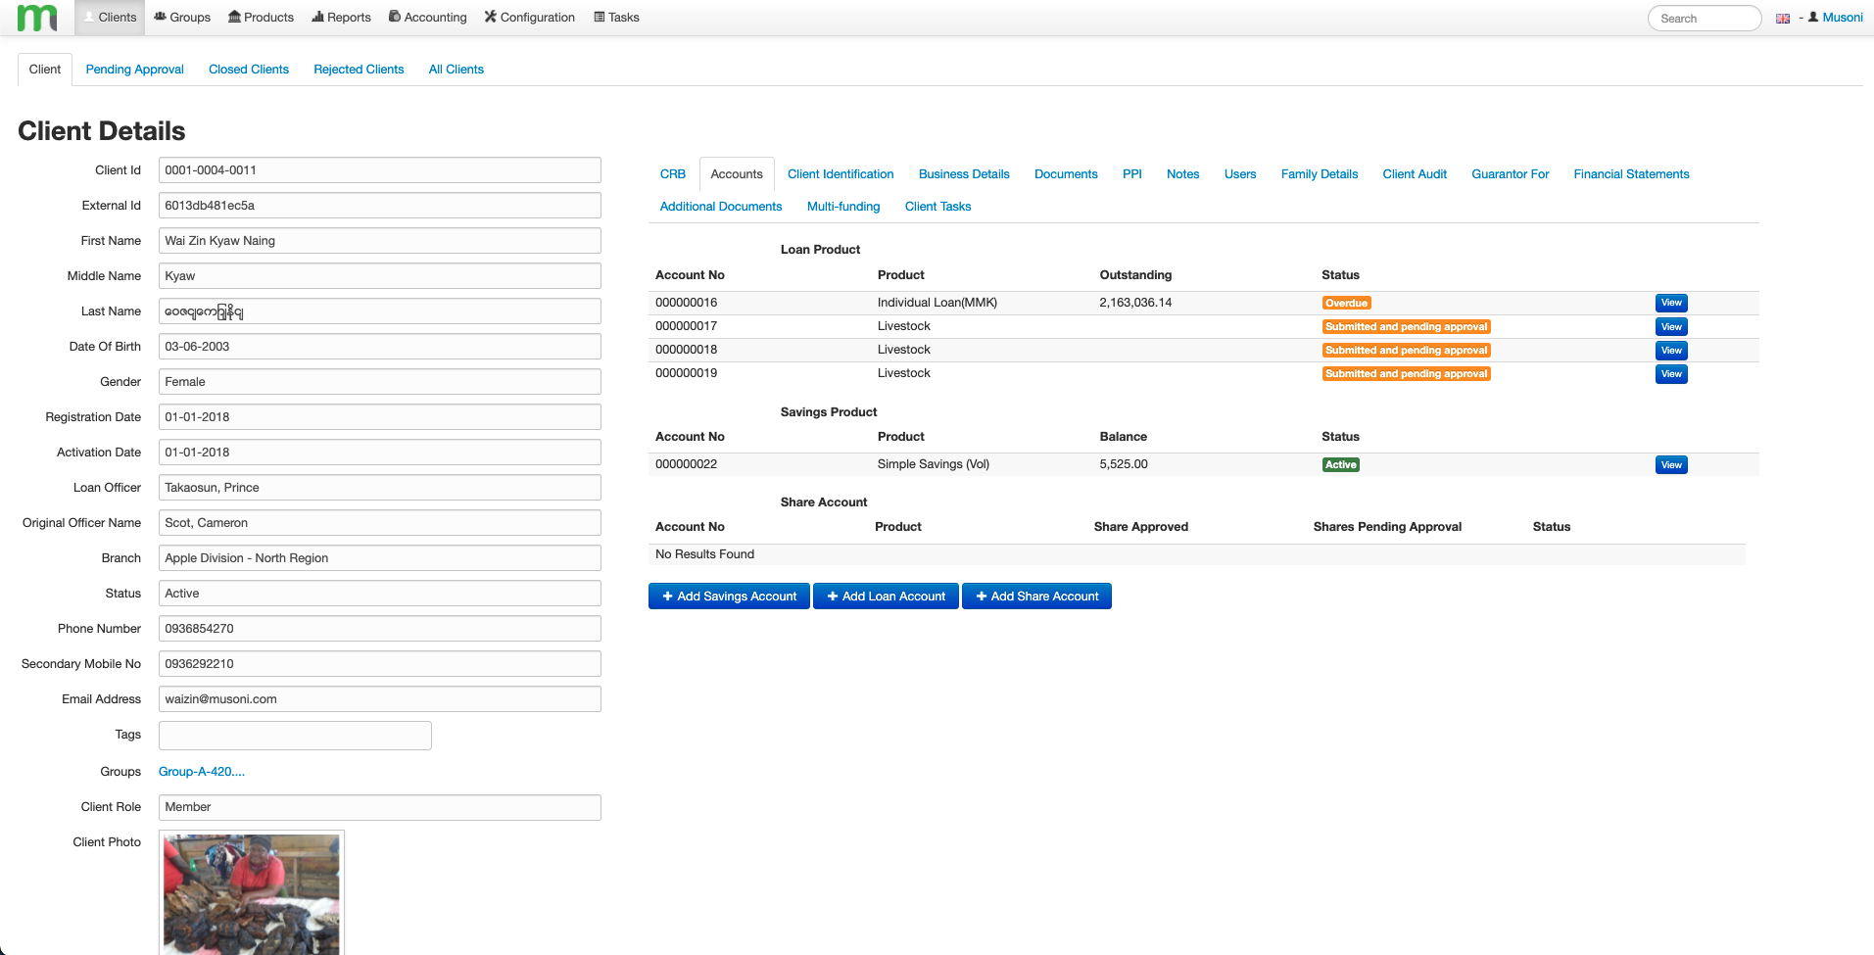Image resolution: width=1874 pixels, height=955 pixels.
Task: Click the UK flag language icon
Action: 1782,18
